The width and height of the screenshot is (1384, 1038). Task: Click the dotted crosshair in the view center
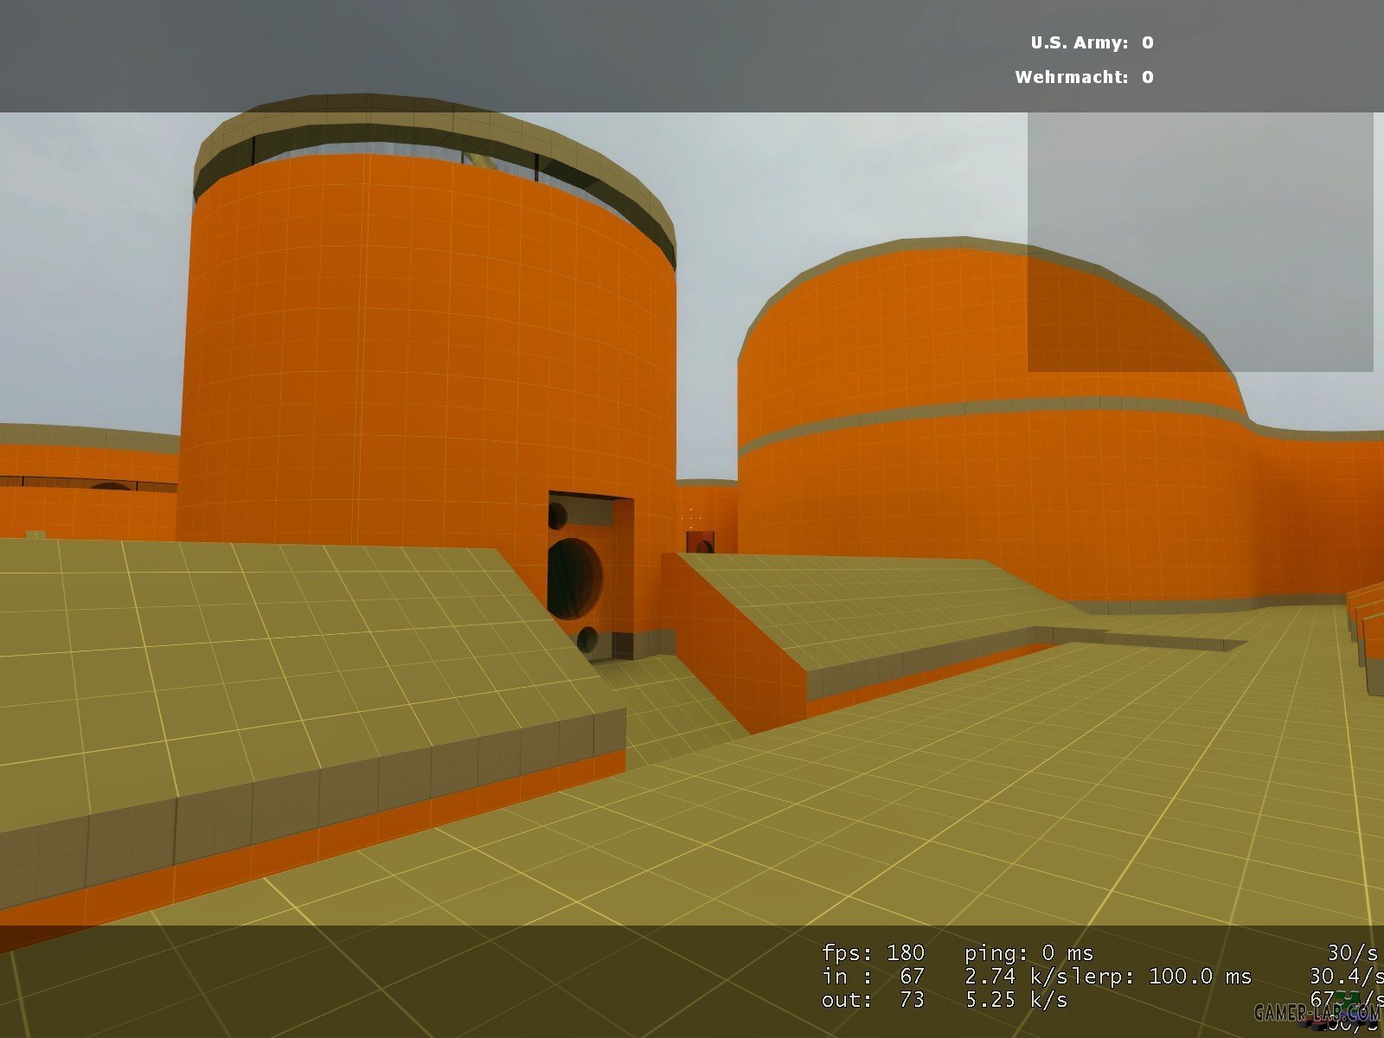coord(691,516)
